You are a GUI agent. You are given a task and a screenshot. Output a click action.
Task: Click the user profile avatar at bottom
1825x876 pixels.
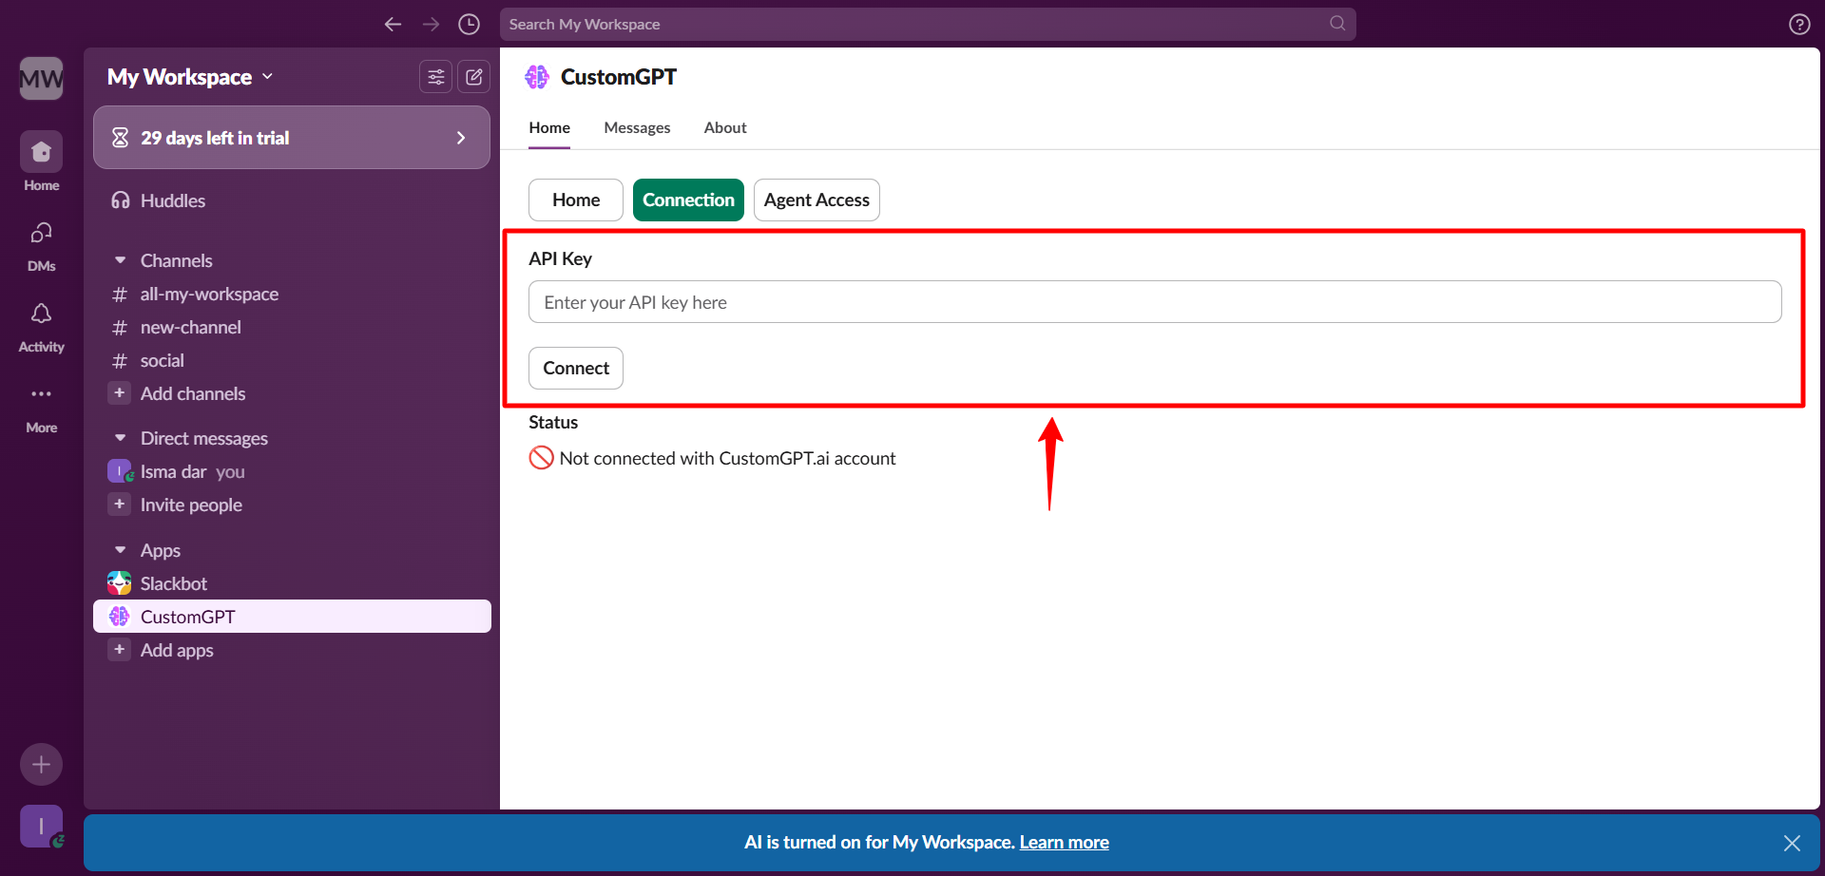[x=42, y=827]
